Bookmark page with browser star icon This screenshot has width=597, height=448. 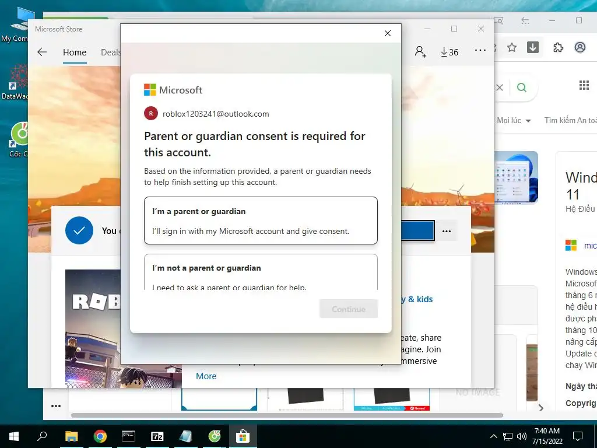click(512, 48)
